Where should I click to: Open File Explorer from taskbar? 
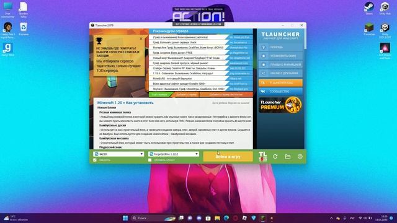tap(217, 218)
